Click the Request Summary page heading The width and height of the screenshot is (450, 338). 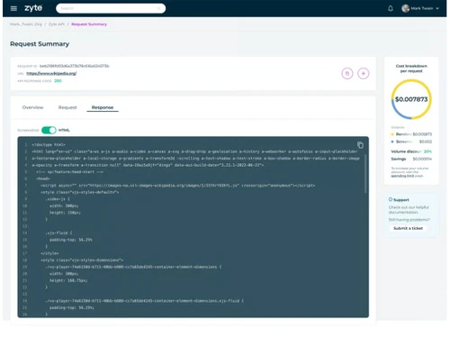pos(40,44)
